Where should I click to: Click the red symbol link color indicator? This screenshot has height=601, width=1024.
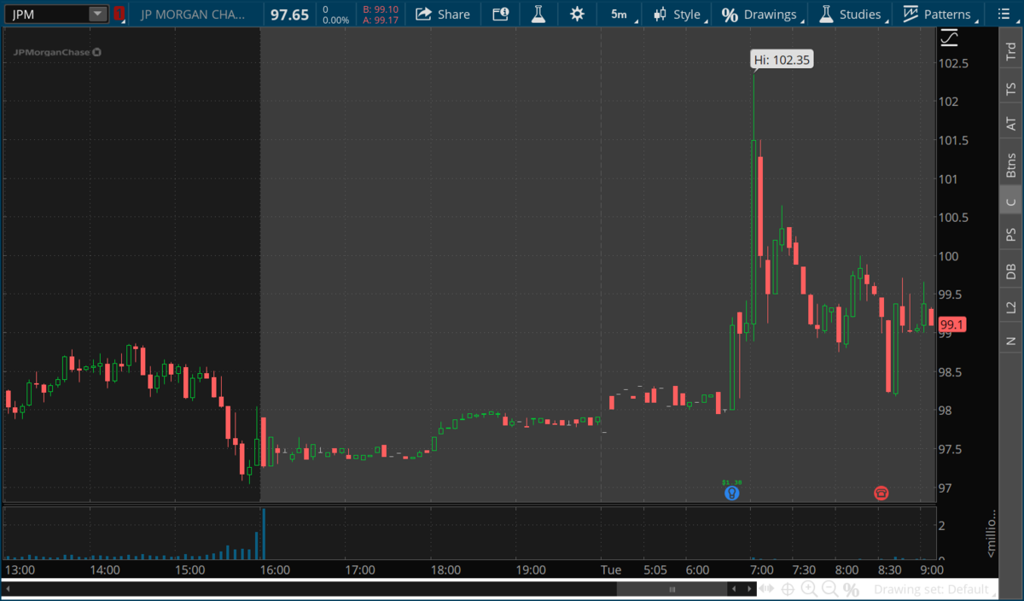tap(119, 14)
